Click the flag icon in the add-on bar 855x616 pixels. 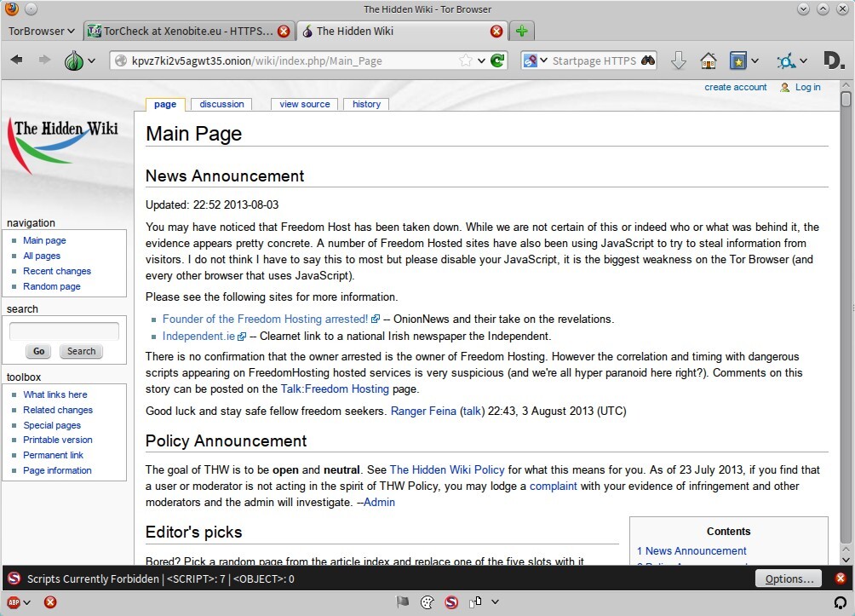pyautogui.click(x=403, y=602)
